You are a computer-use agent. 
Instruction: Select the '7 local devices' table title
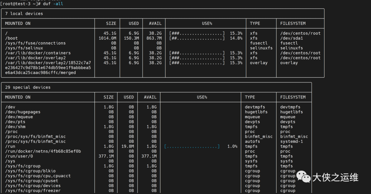(24, 13)
